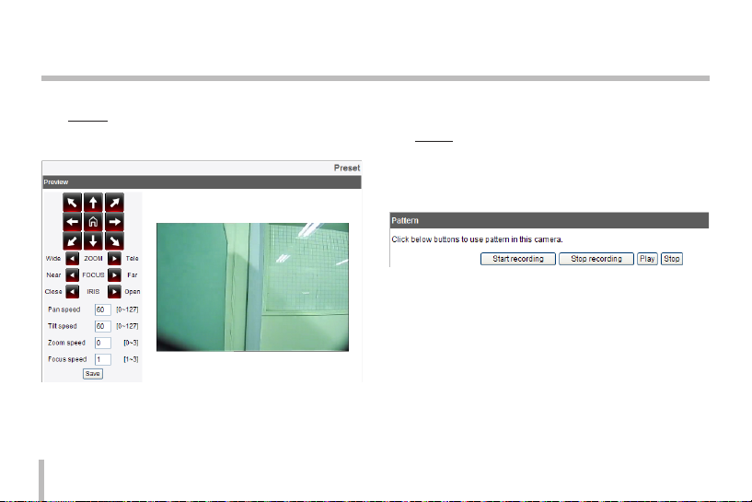Edit the Zoom speed field
Image resolution: width=752 pixels, height=502 pixels.
pos(103,344)
